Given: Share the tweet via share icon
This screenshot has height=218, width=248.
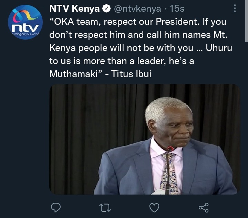Looking at the screenshot, I should [204, 208].
